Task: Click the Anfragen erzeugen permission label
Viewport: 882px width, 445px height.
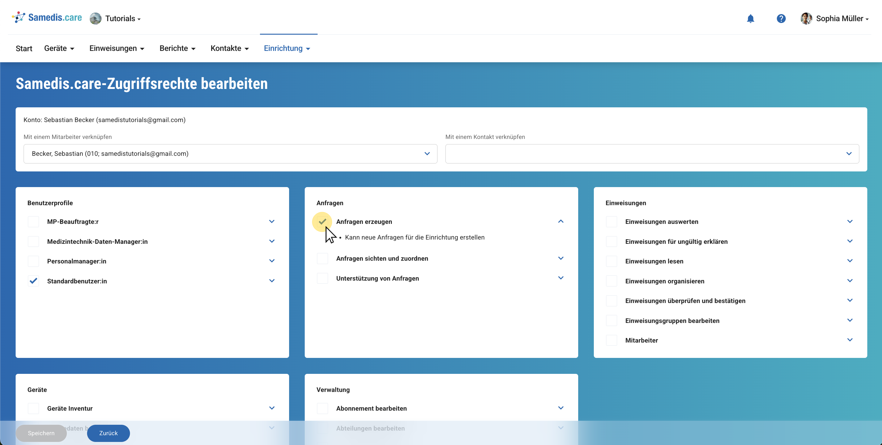Action: tap(364, 222)
